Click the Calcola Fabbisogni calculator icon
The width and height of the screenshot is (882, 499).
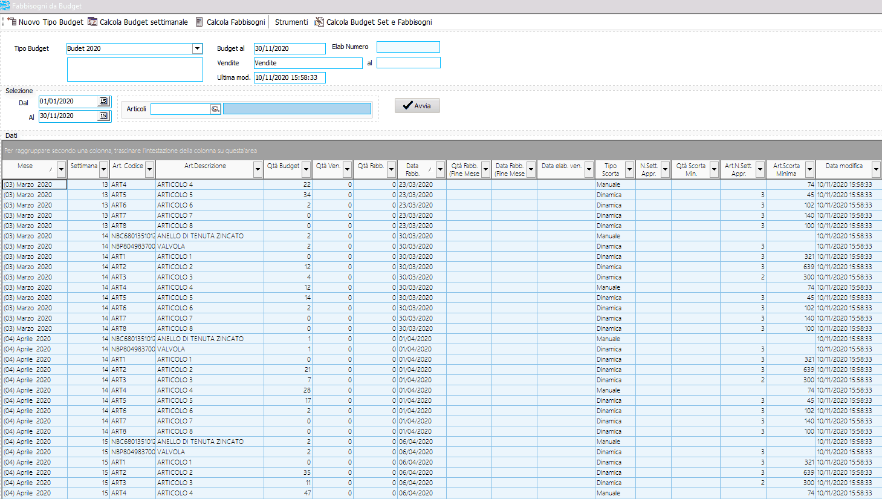[199, 22]
